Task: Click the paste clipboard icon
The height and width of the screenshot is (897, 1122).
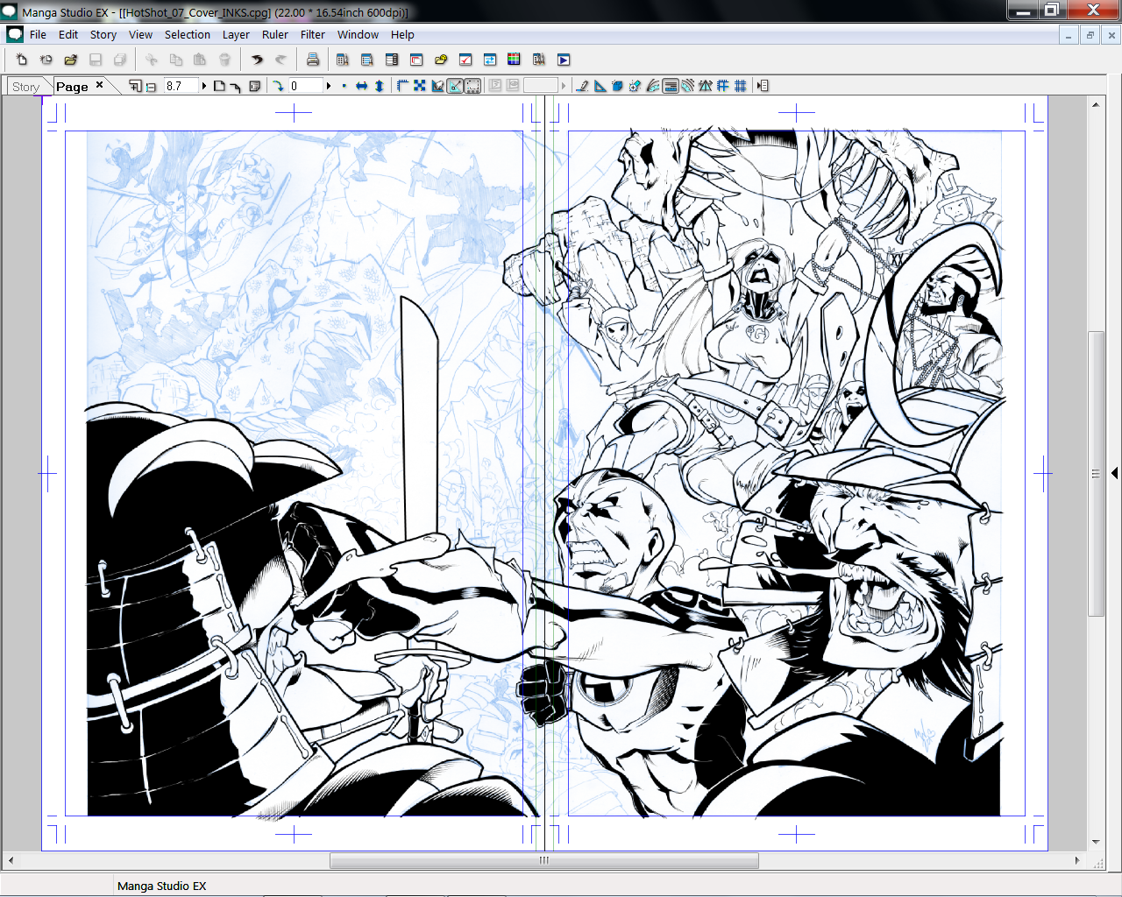Action: (x=201, y=60)
